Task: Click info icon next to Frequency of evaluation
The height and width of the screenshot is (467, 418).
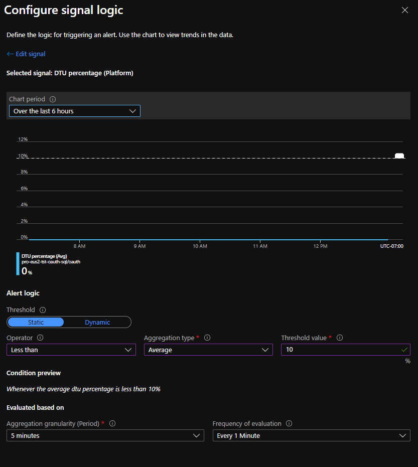Action: click(289, 423)
